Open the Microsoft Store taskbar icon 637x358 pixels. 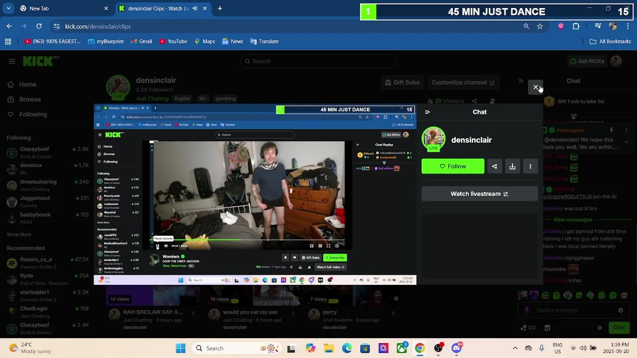[365, 348]
